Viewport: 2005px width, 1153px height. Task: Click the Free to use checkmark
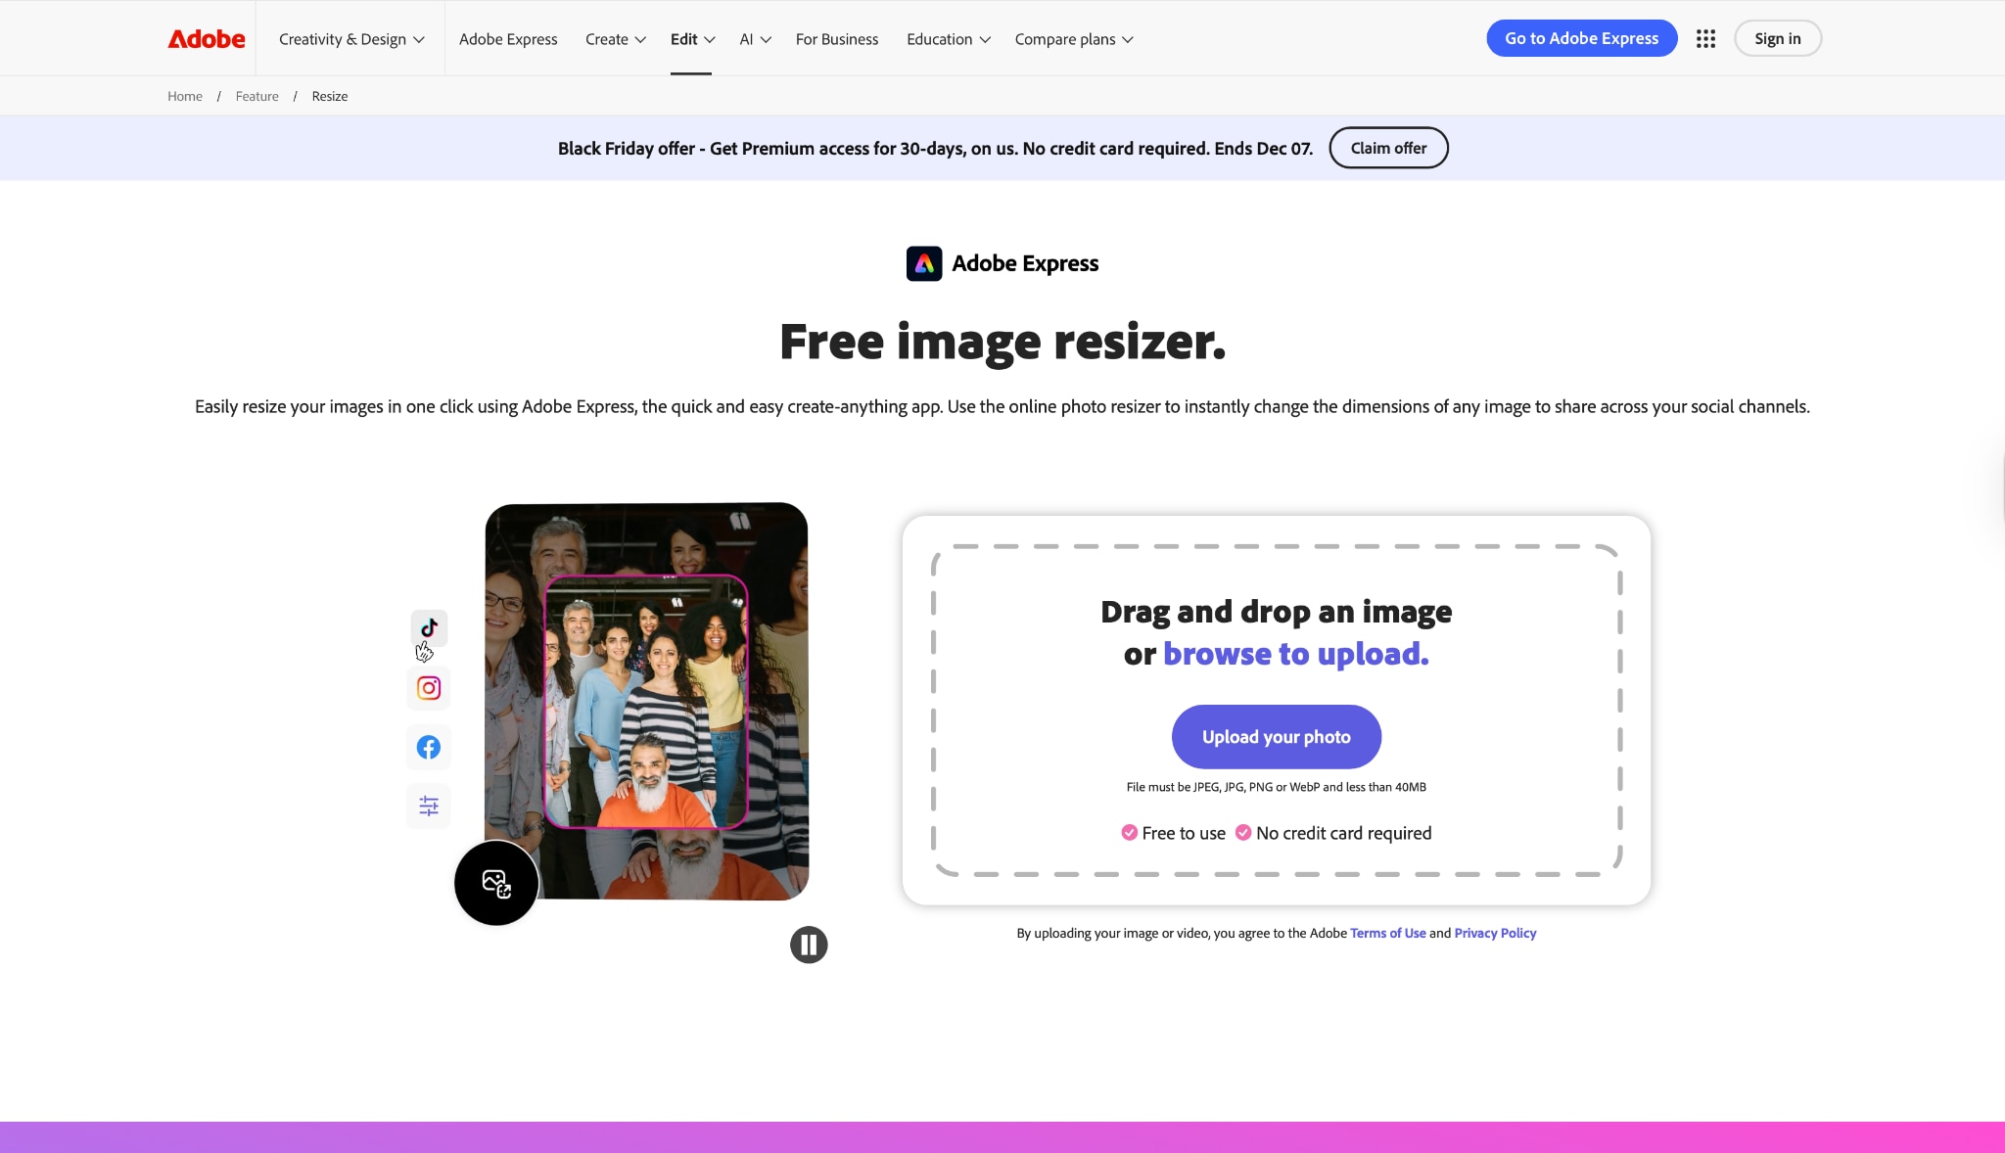[1131, 832]
